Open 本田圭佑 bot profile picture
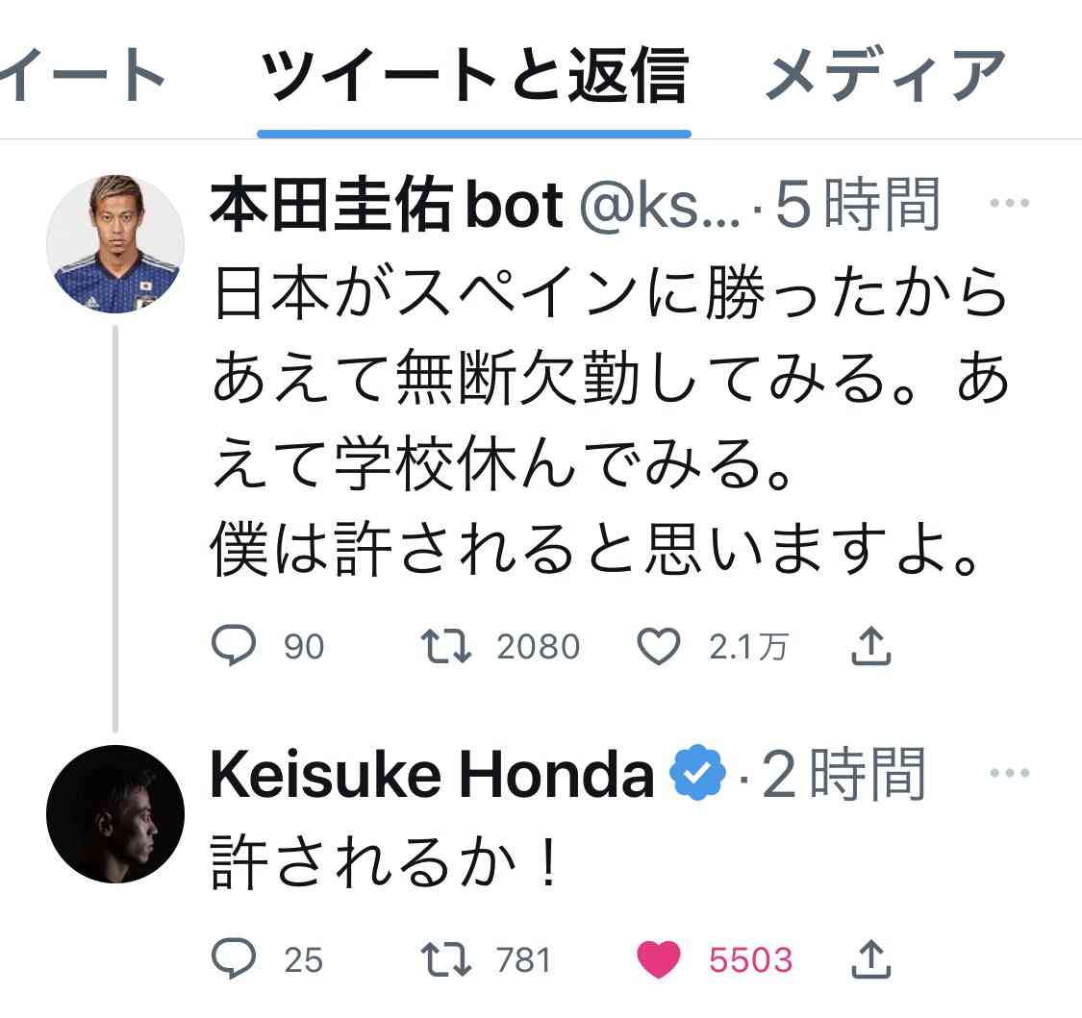This screenshot has height=1018, width=1082. pyautogui.click(x=115, y=244)
